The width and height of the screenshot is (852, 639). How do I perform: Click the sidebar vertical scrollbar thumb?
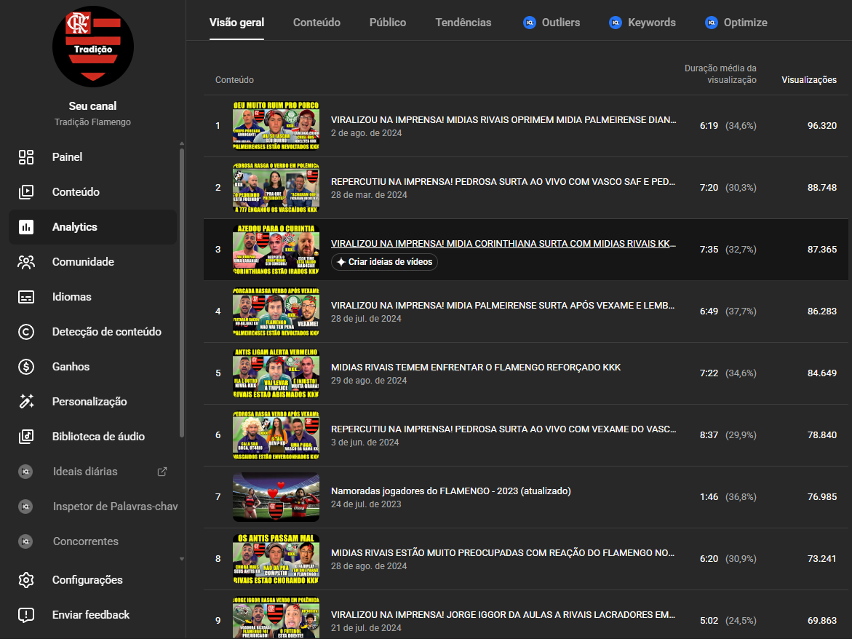coord(181,293)
